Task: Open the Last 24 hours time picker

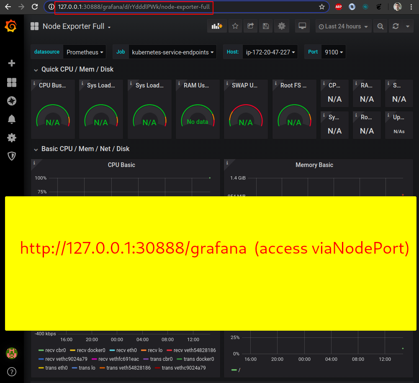Action: (x=343, y=26)
